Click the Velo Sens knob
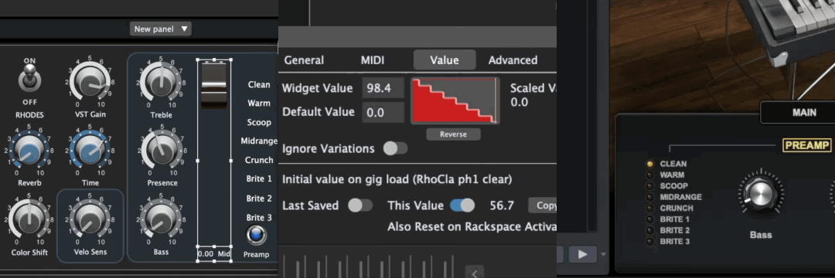The height and width of the screenshot is (278, 835). 90,219
